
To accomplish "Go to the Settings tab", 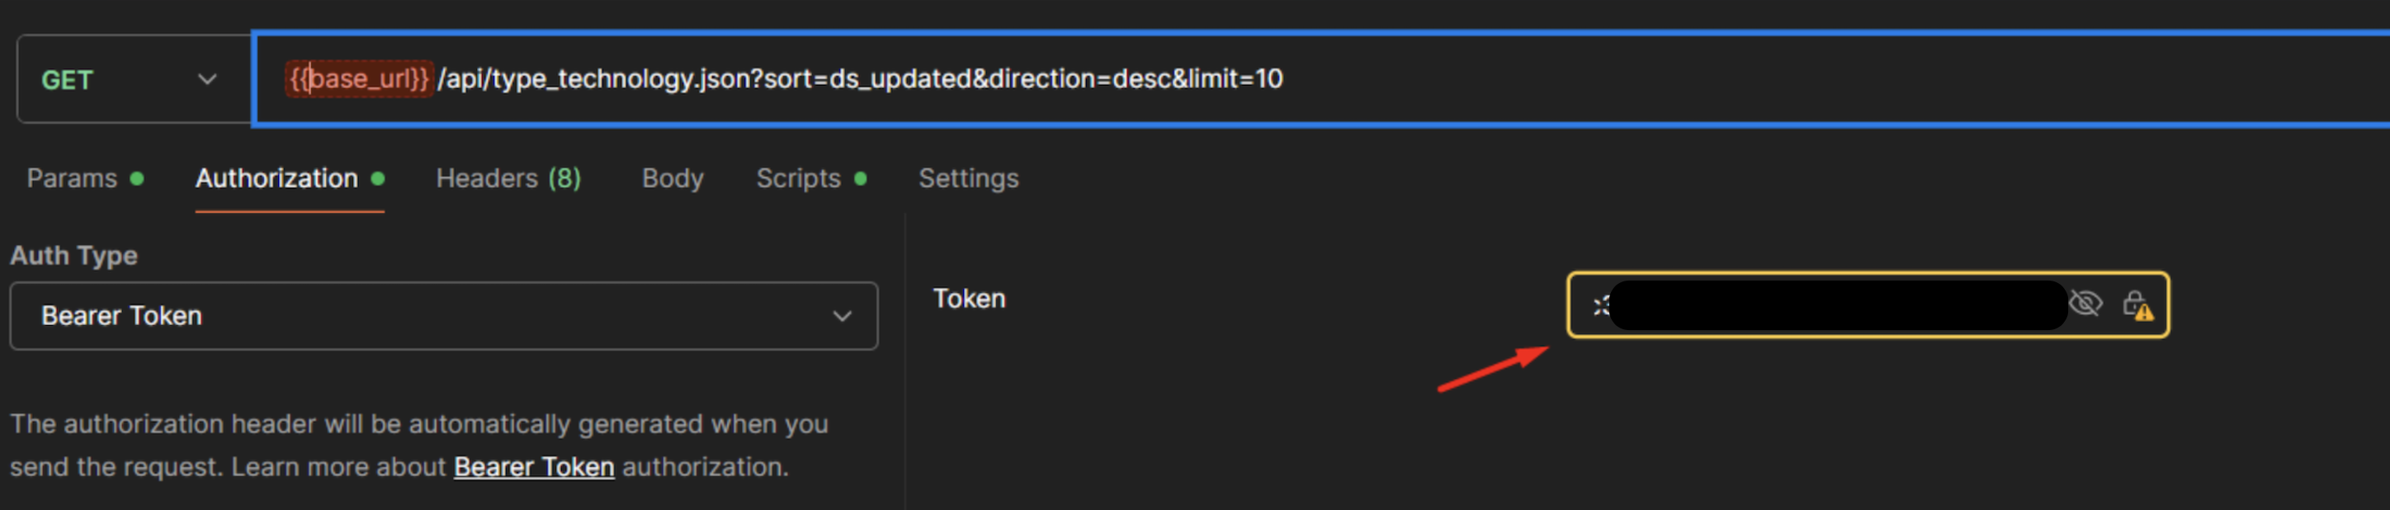I will (x=968, y=179).
